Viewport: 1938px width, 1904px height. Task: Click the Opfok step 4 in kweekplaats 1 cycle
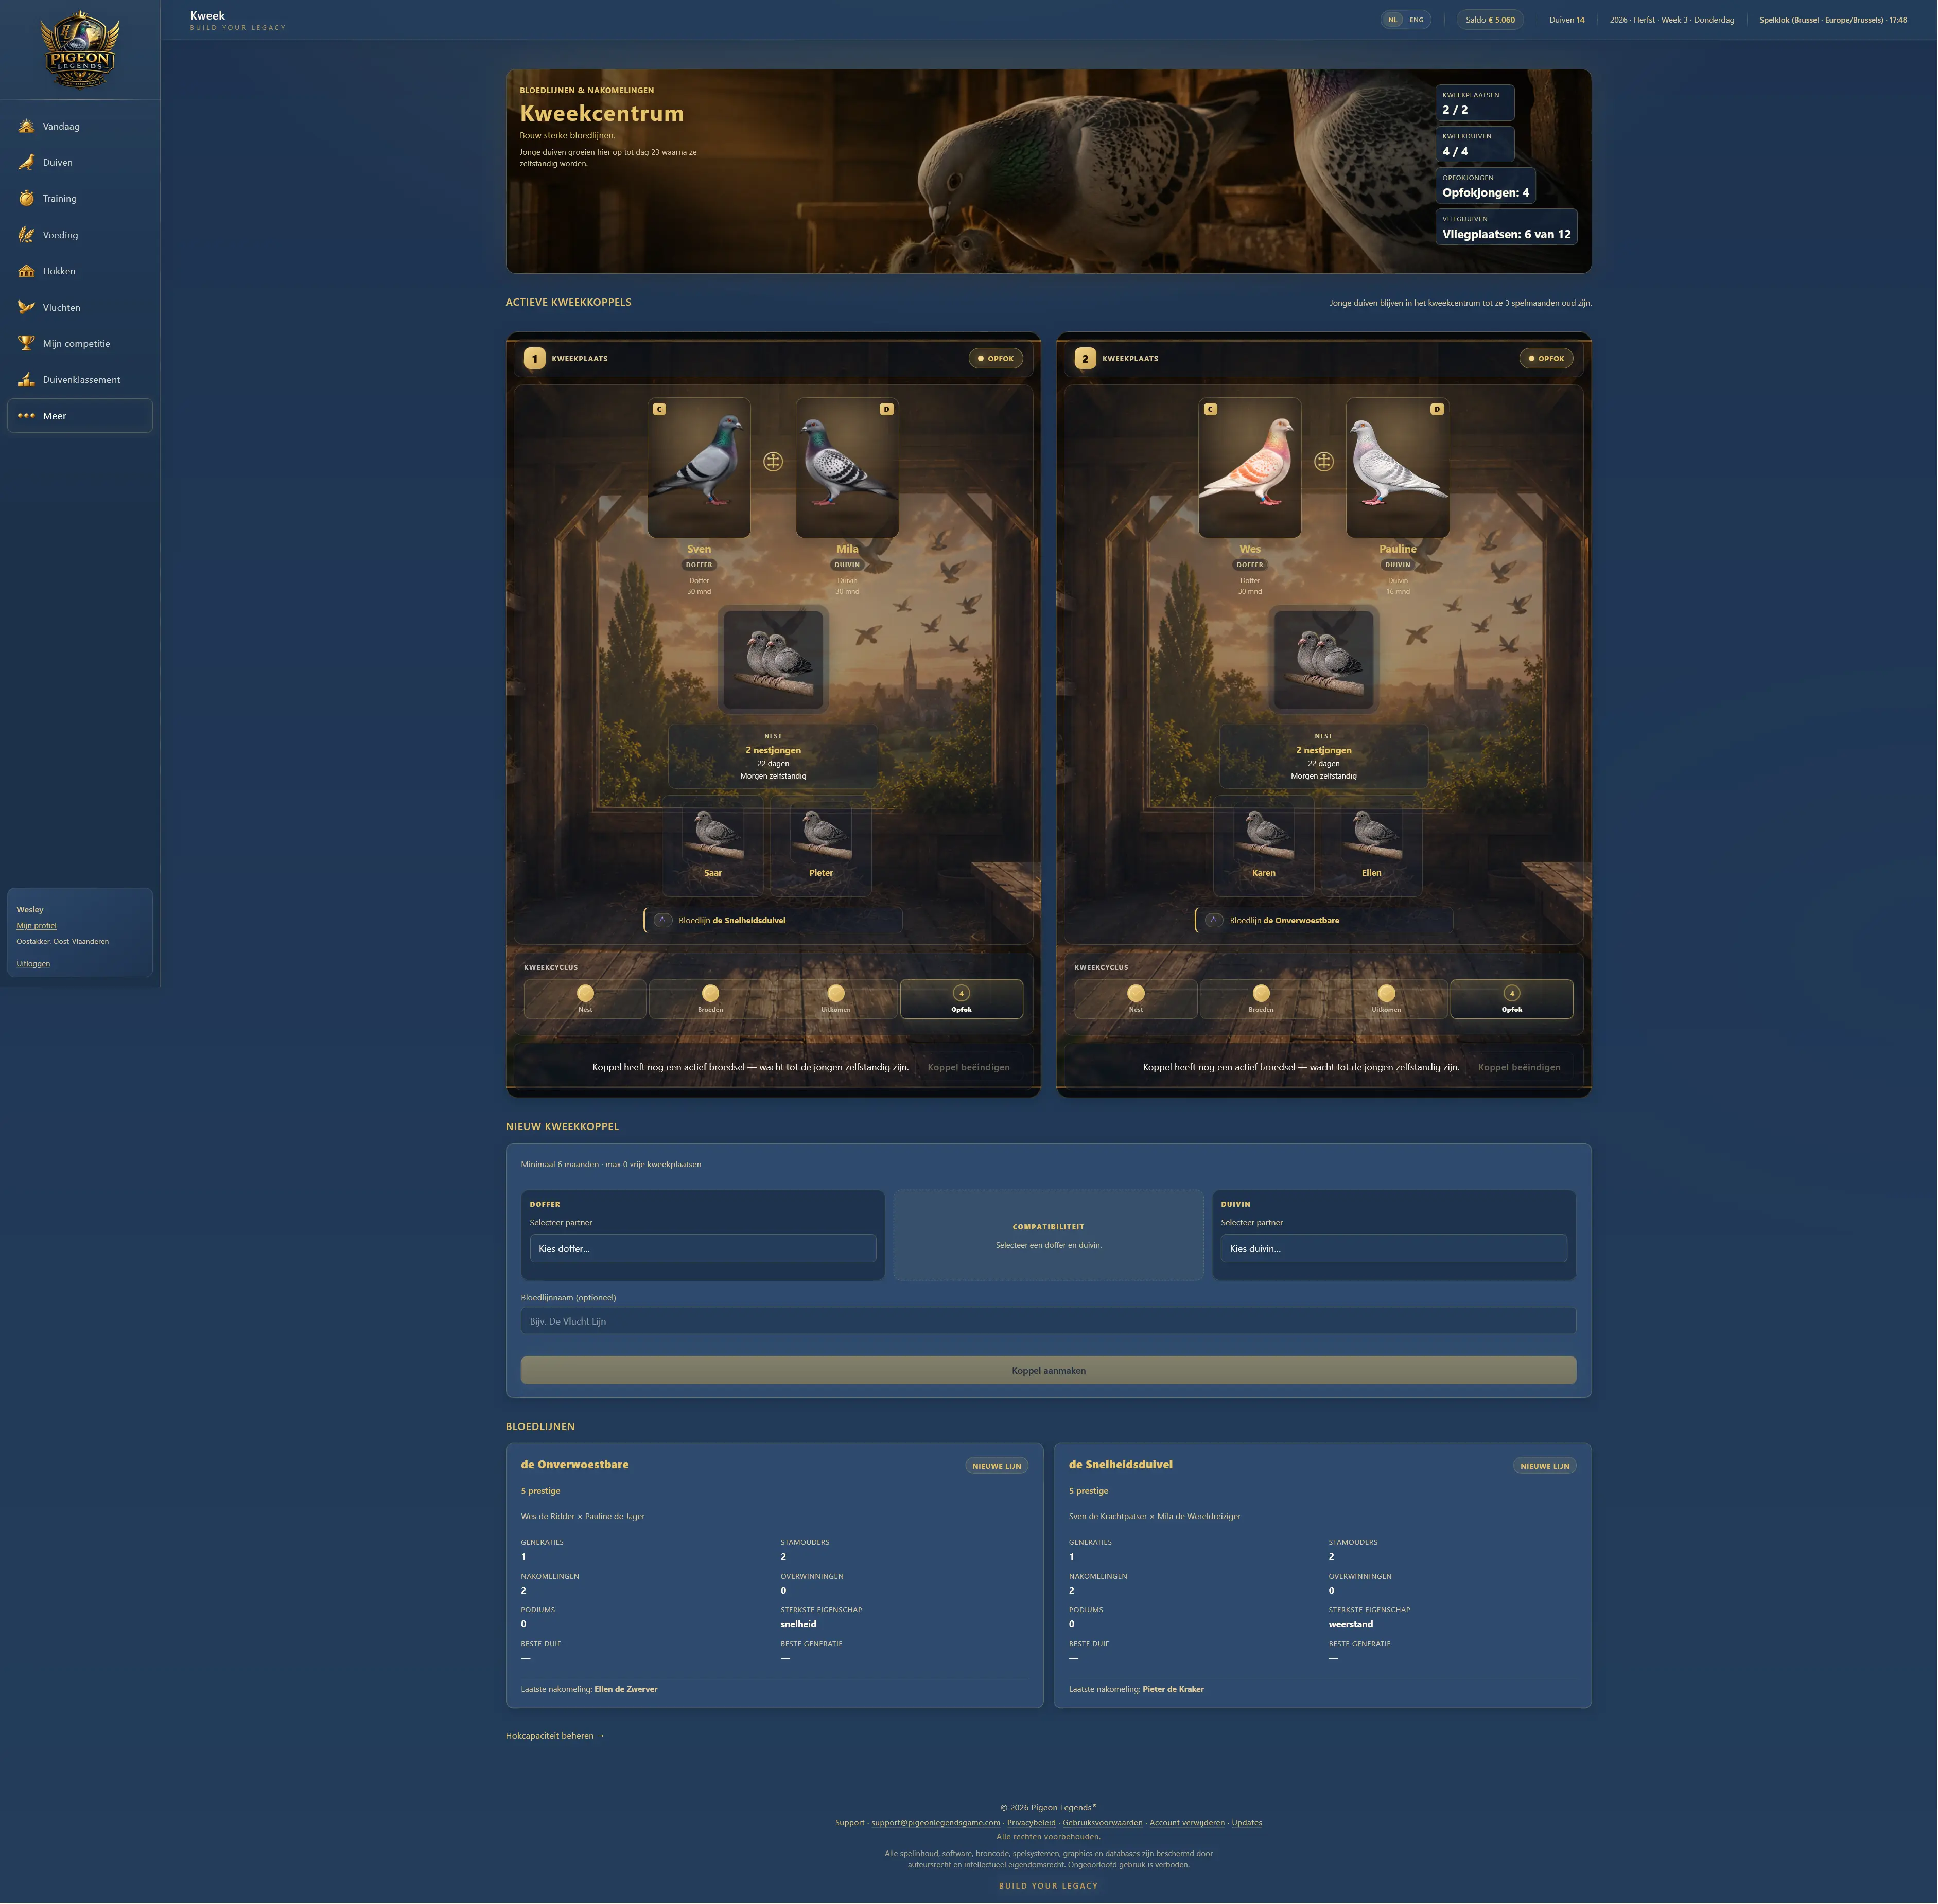[962, 999]
